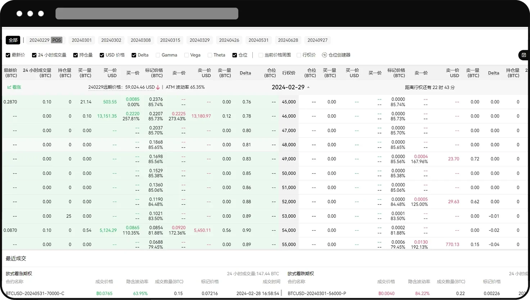
Task: Select strike price 49,000 row
Action: (x=289, y=159)
